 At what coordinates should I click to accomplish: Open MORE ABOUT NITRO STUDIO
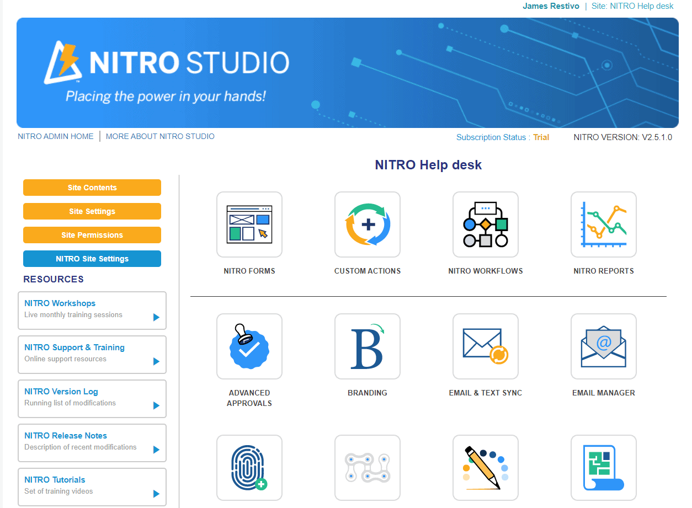point(160,136)
